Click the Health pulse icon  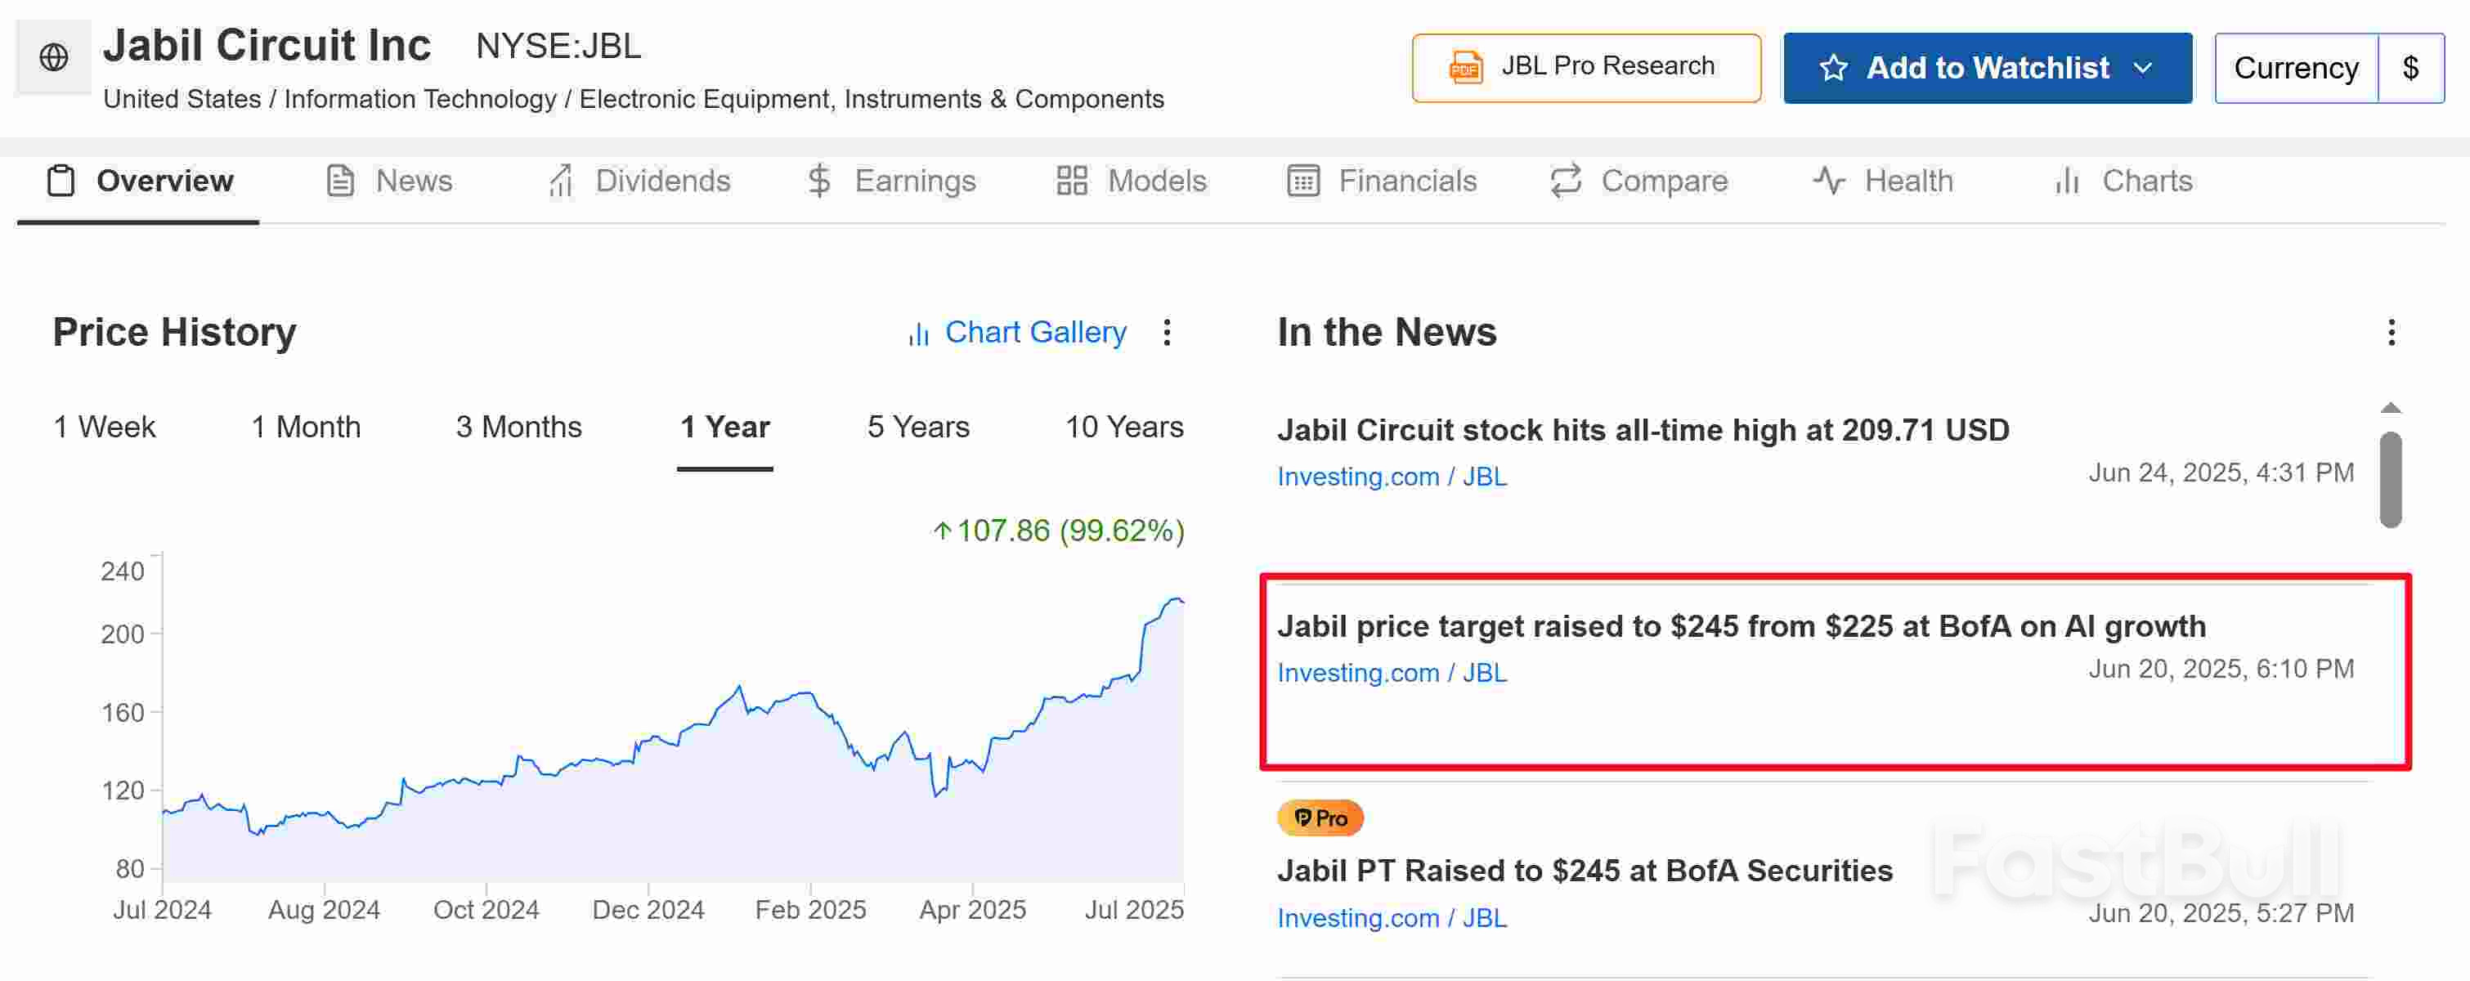(x=1827, y=181)
